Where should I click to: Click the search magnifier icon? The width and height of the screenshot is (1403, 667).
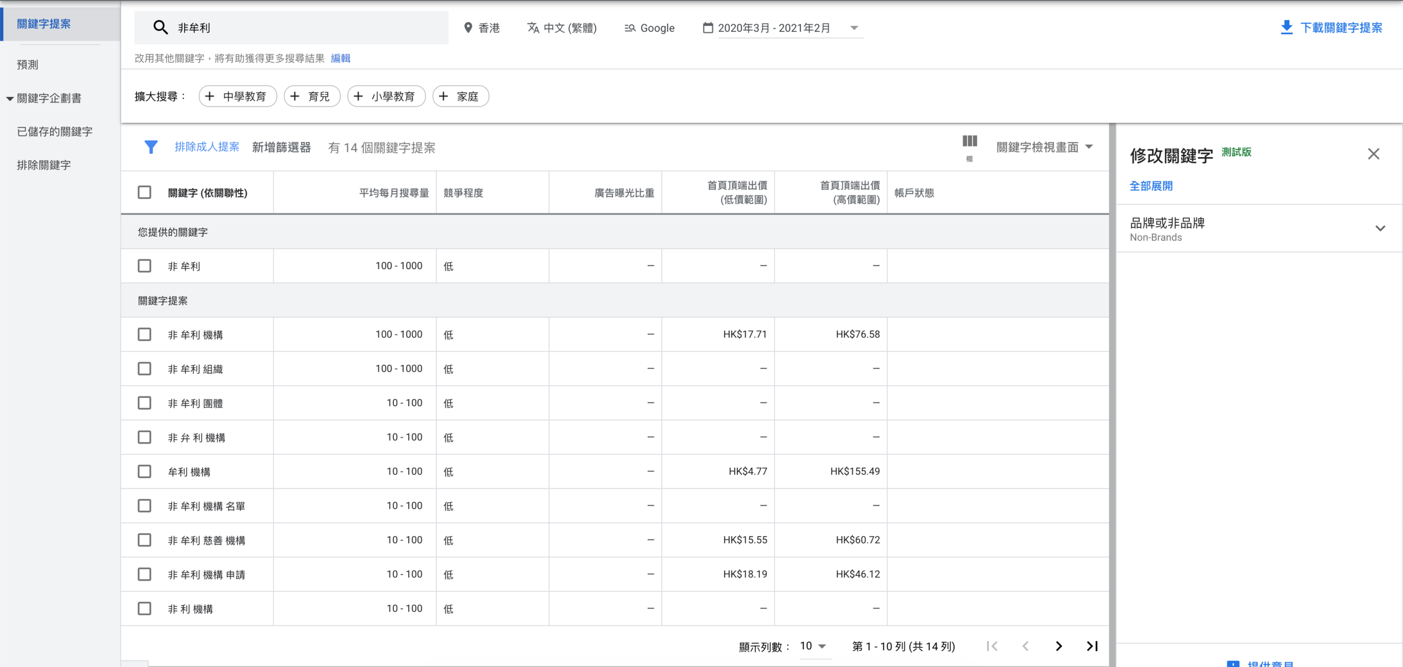pos(161,28)
